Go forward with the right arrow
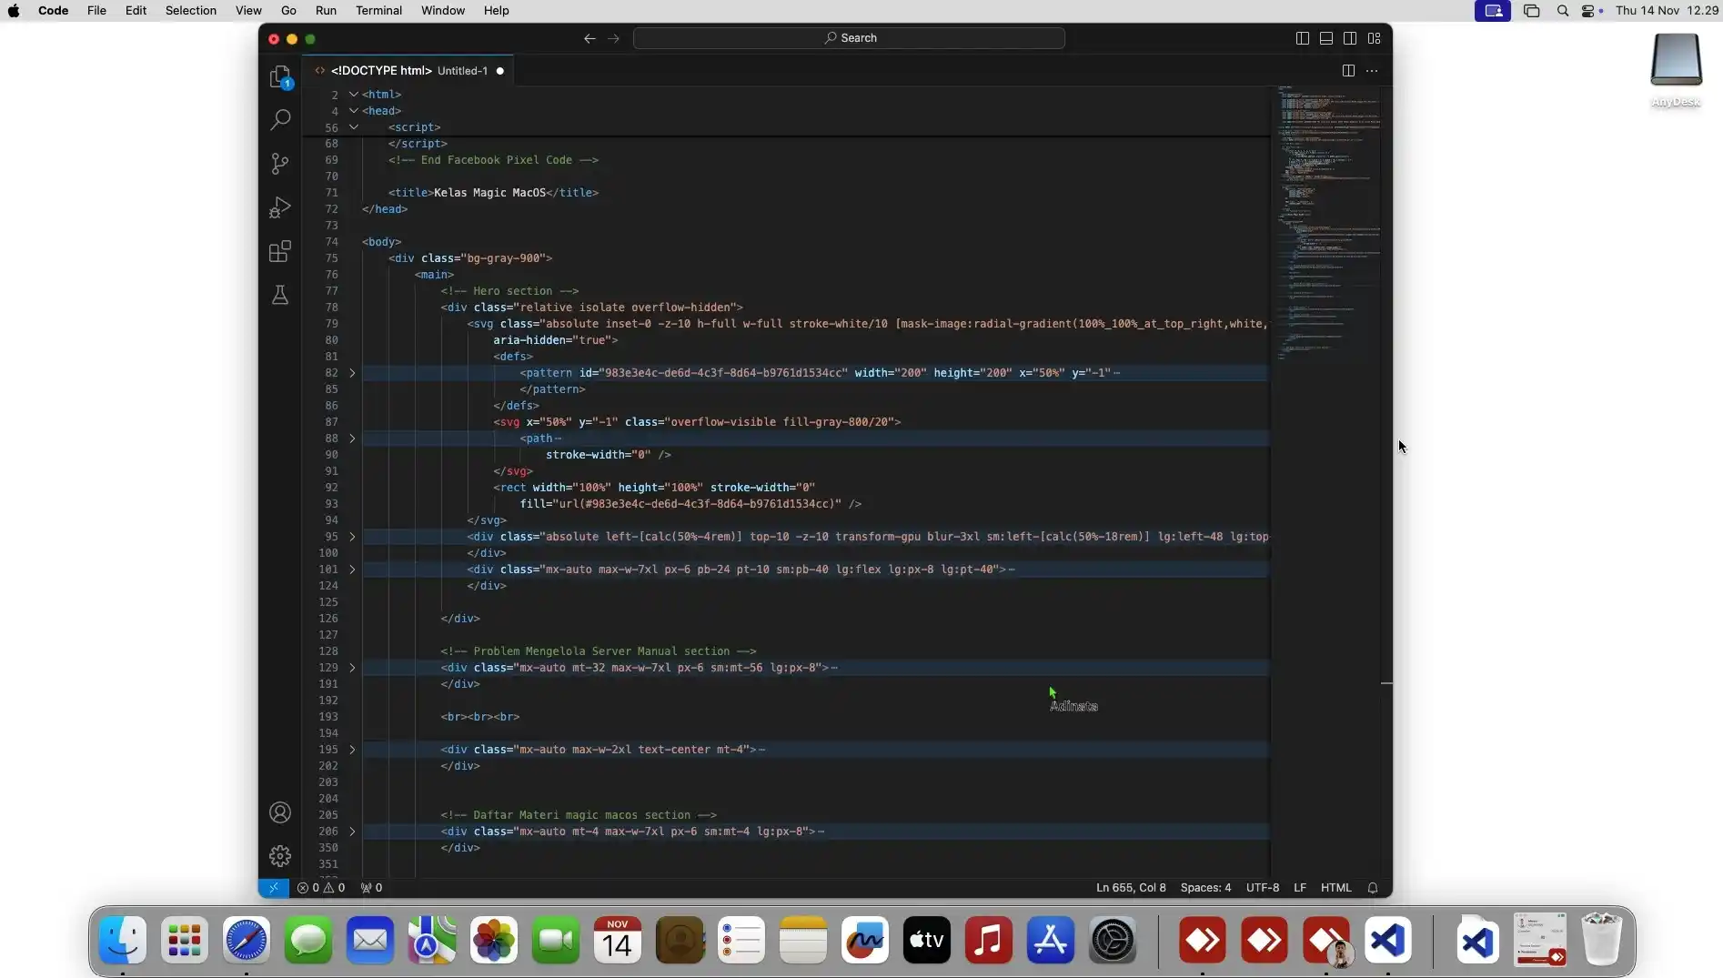Image resolution: width=1723 pixels, height=978 pixels. coord(613,38)
